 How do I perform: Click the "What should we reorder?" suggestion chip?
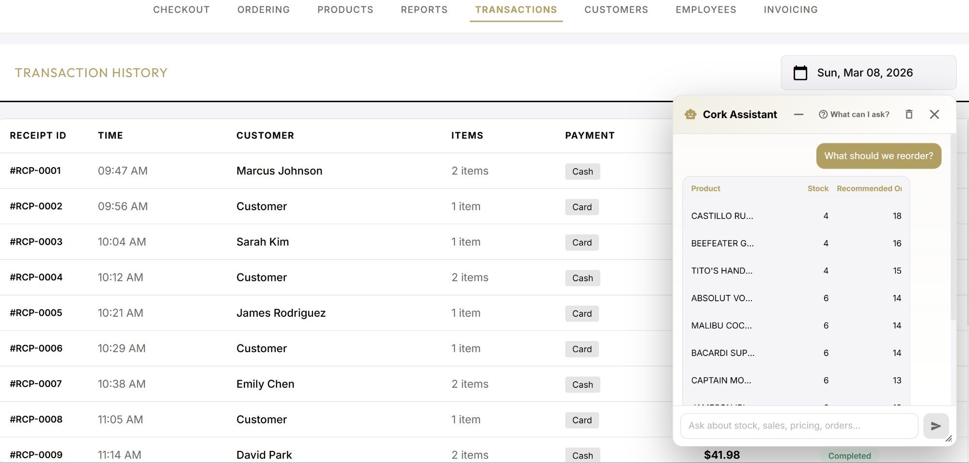[878, 156]
